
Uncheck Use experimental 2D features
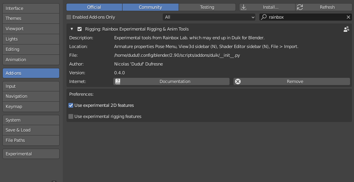71,105
